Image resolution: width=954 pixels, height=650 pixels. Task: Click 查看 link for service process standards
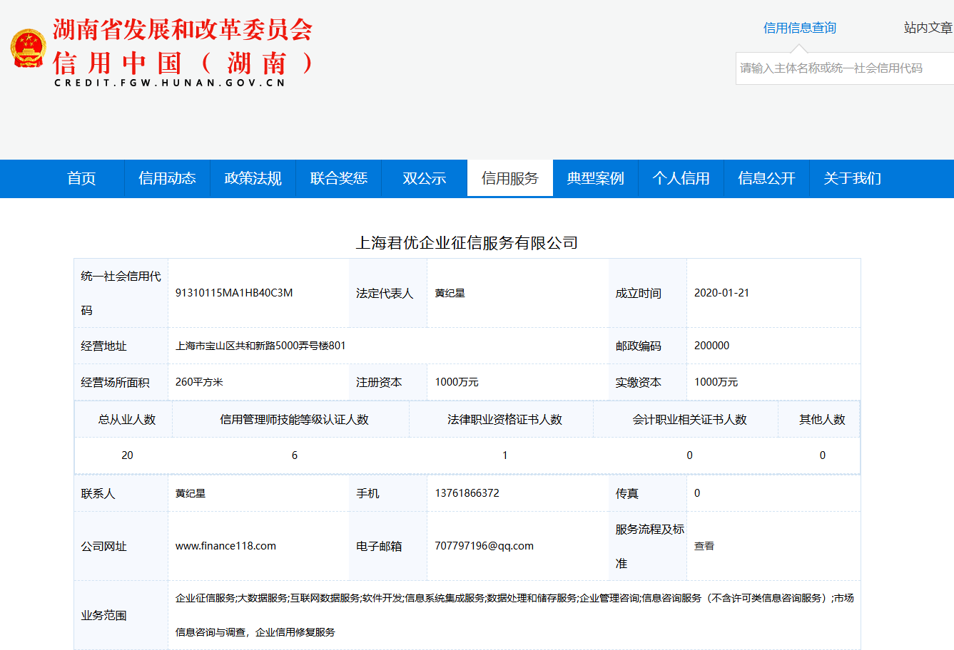704,546
